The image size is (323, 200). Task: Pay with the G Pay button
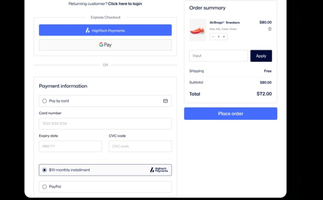(105, 45)
